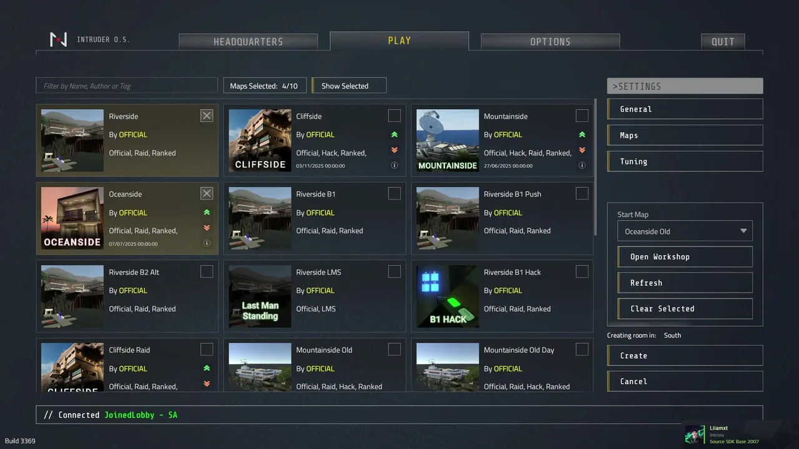Switch to the Options tab

550,42
